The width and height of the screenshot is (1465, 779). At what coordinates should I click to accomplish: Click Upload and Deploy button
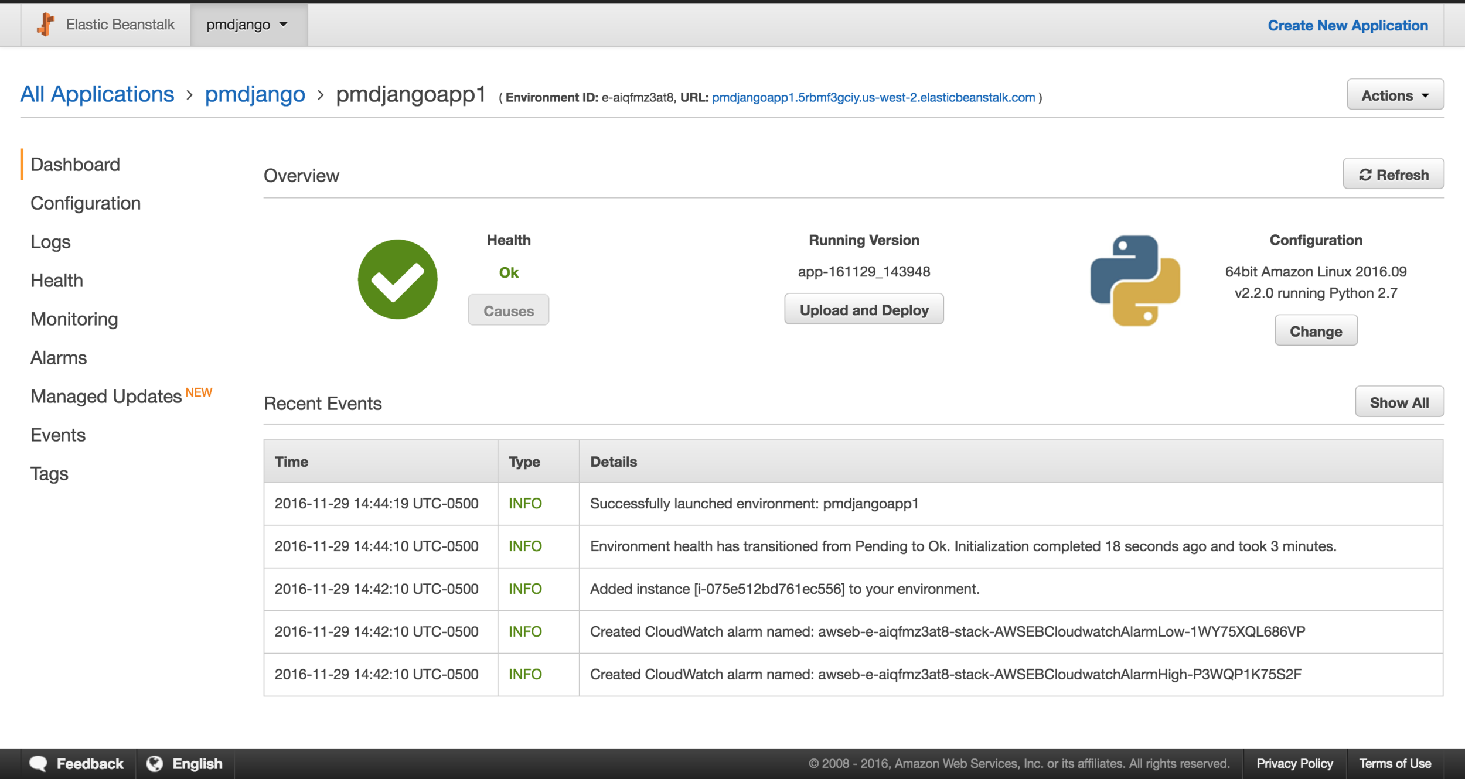coord(864,310)
